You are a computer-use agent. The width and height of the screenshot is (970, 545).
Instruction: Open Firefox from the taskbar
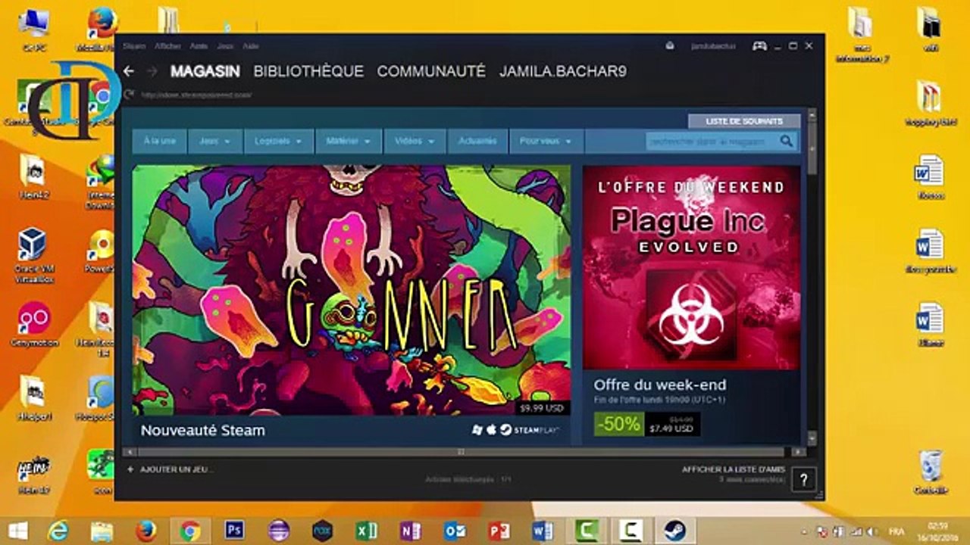[145, 531]
